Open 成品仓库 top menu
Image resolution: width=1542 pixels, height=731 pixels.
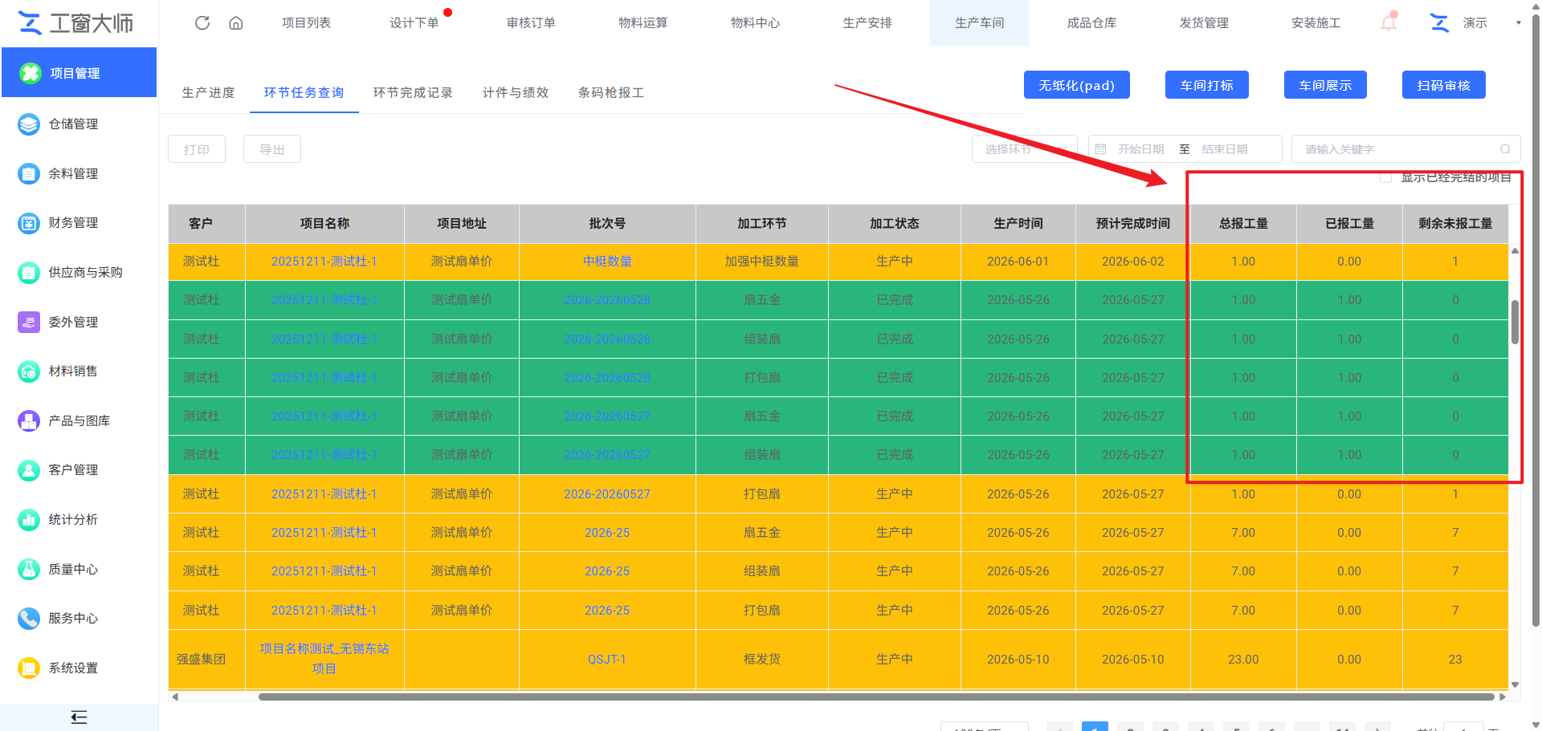tap(1091, 22)
